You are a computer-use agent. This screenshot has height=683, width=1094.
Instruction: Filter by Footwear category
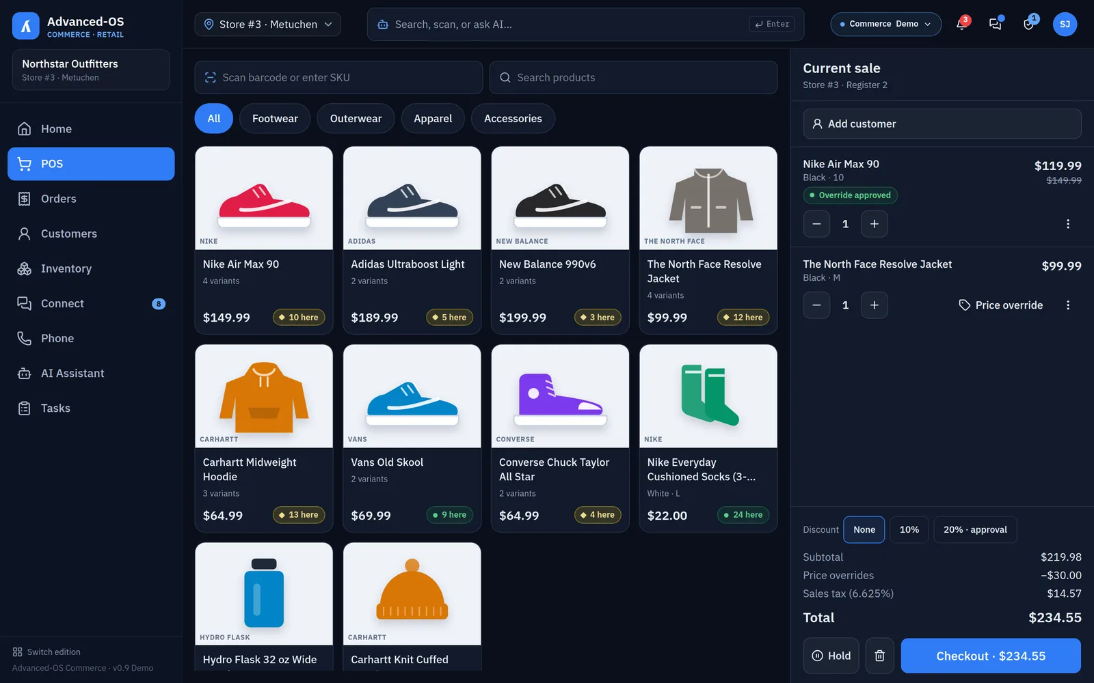click(x=275, y=119)
